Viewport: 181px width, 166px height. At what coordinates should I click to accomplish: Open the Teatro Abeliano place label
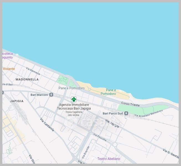(x=109, y=159)
